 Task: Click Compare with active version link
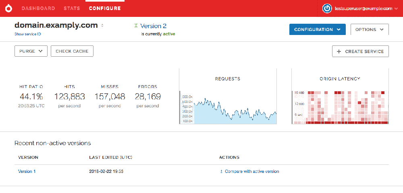tap(251, 171)
